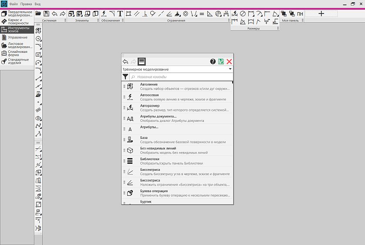Save panel settings with green floppy icon
This screenshot has width=365, height=245.
click(x=221, y=62)
